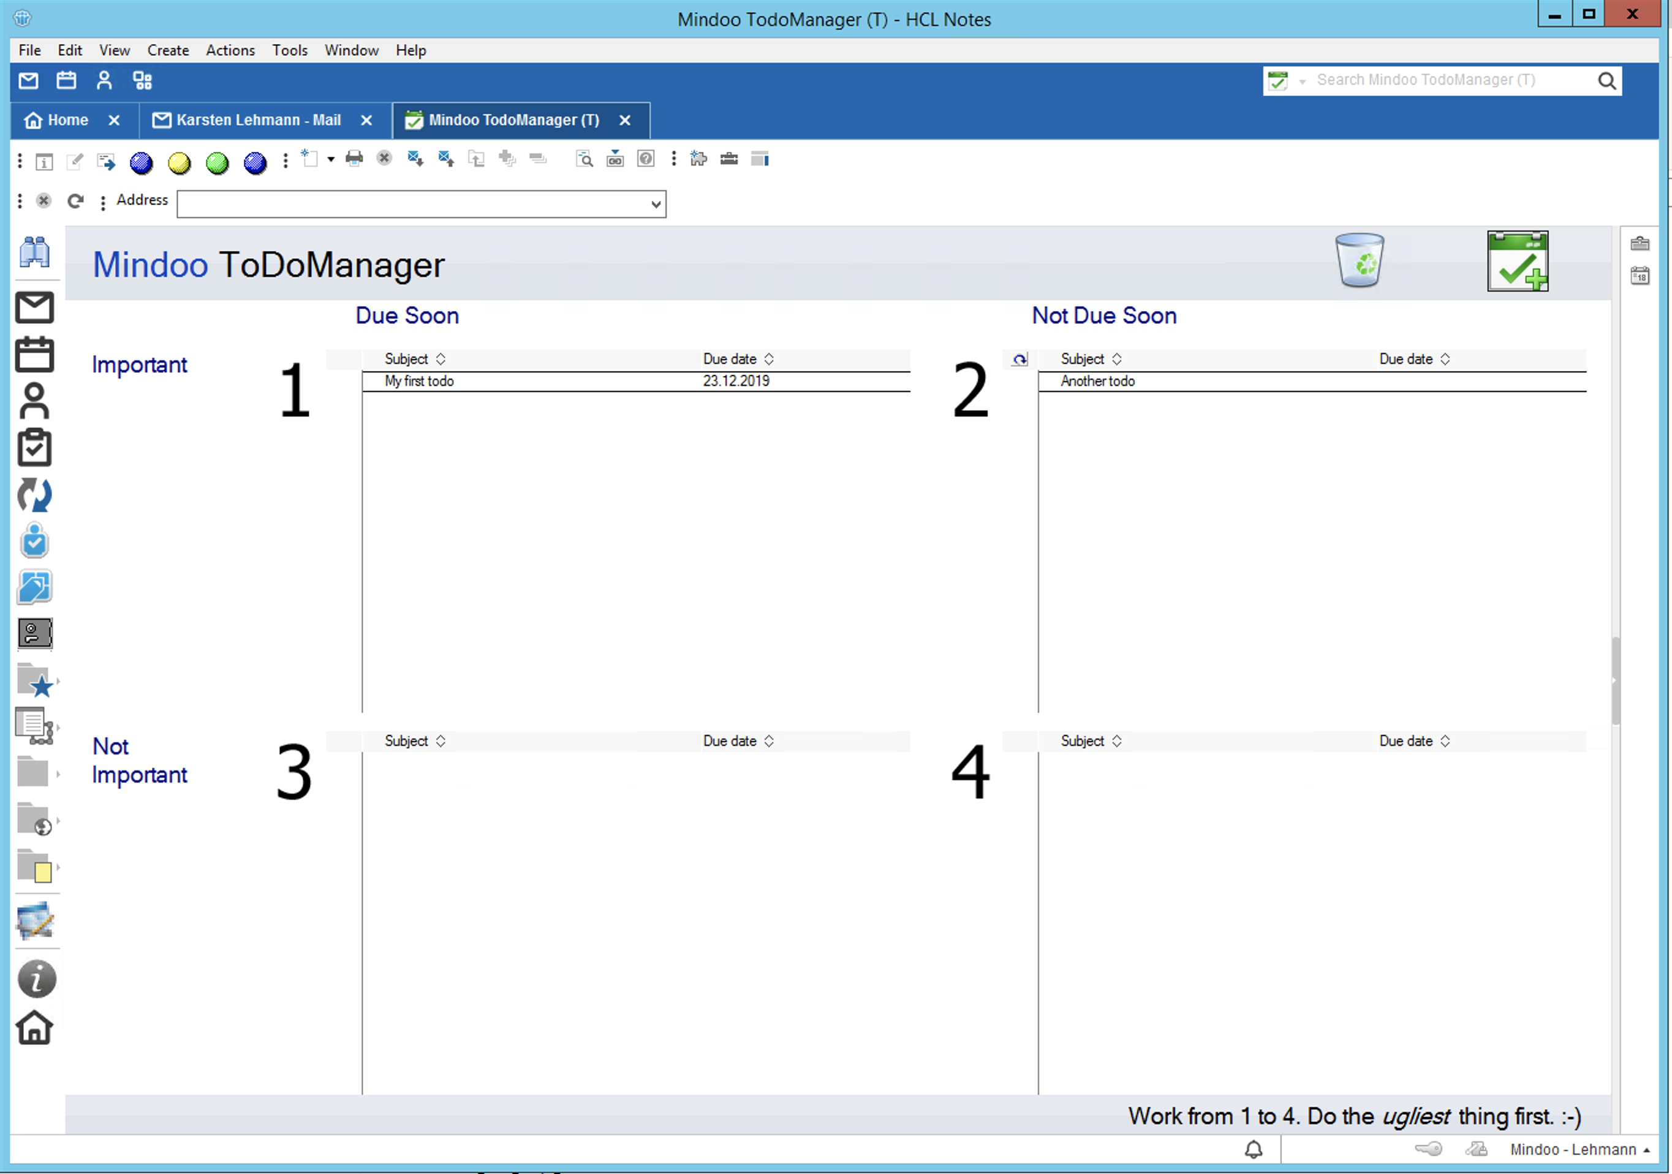
Task: Open the right sidebar day-at-a-glance calendar icon
Action: click(x=1640, y=276)
